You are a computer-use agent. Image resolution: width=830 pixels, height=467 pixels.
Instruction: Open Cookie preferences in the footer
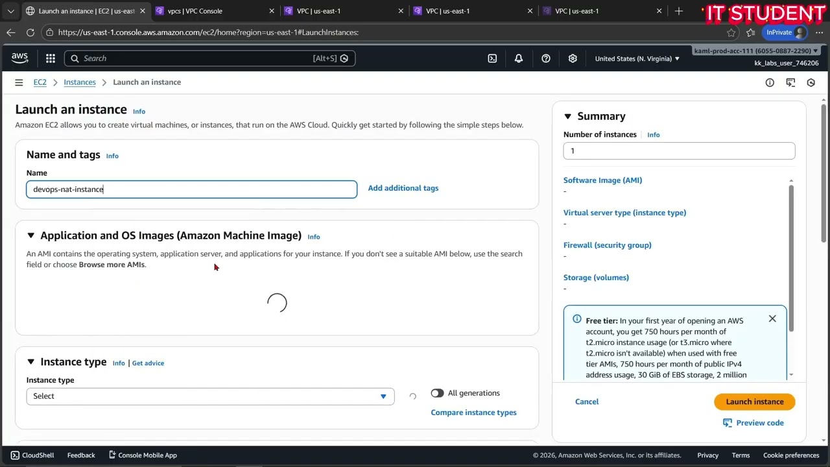[x=791, y=455]
